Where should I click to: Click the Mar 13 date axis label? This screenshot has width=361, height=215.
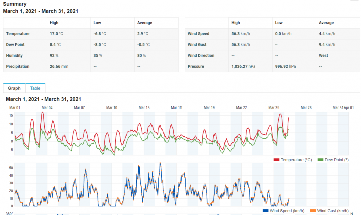tap(144, 108)
